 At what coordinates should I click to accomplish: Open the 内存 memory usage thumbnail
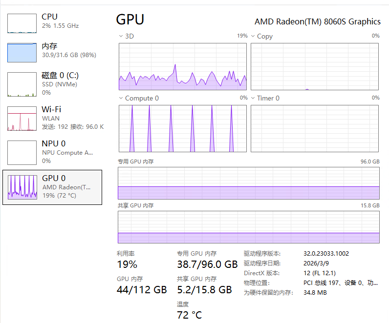[22, 53]
